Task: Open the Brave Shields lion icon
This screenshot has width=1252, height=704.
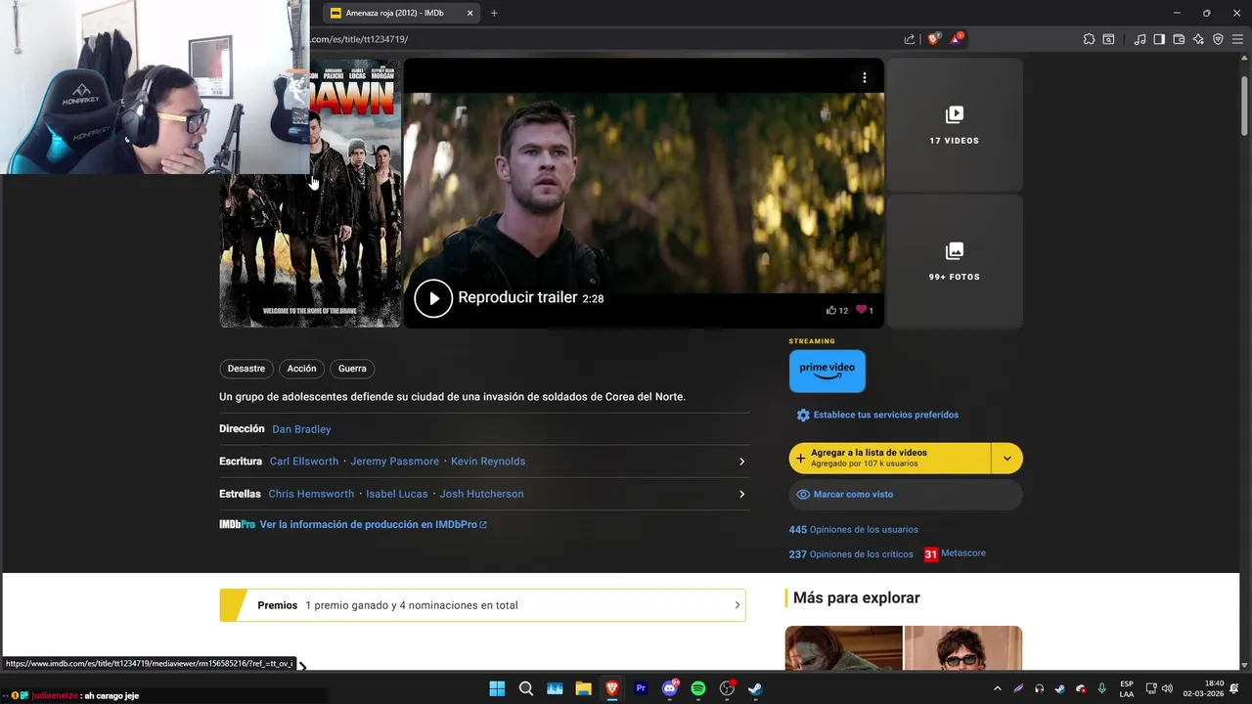Action: pos(934,39)
